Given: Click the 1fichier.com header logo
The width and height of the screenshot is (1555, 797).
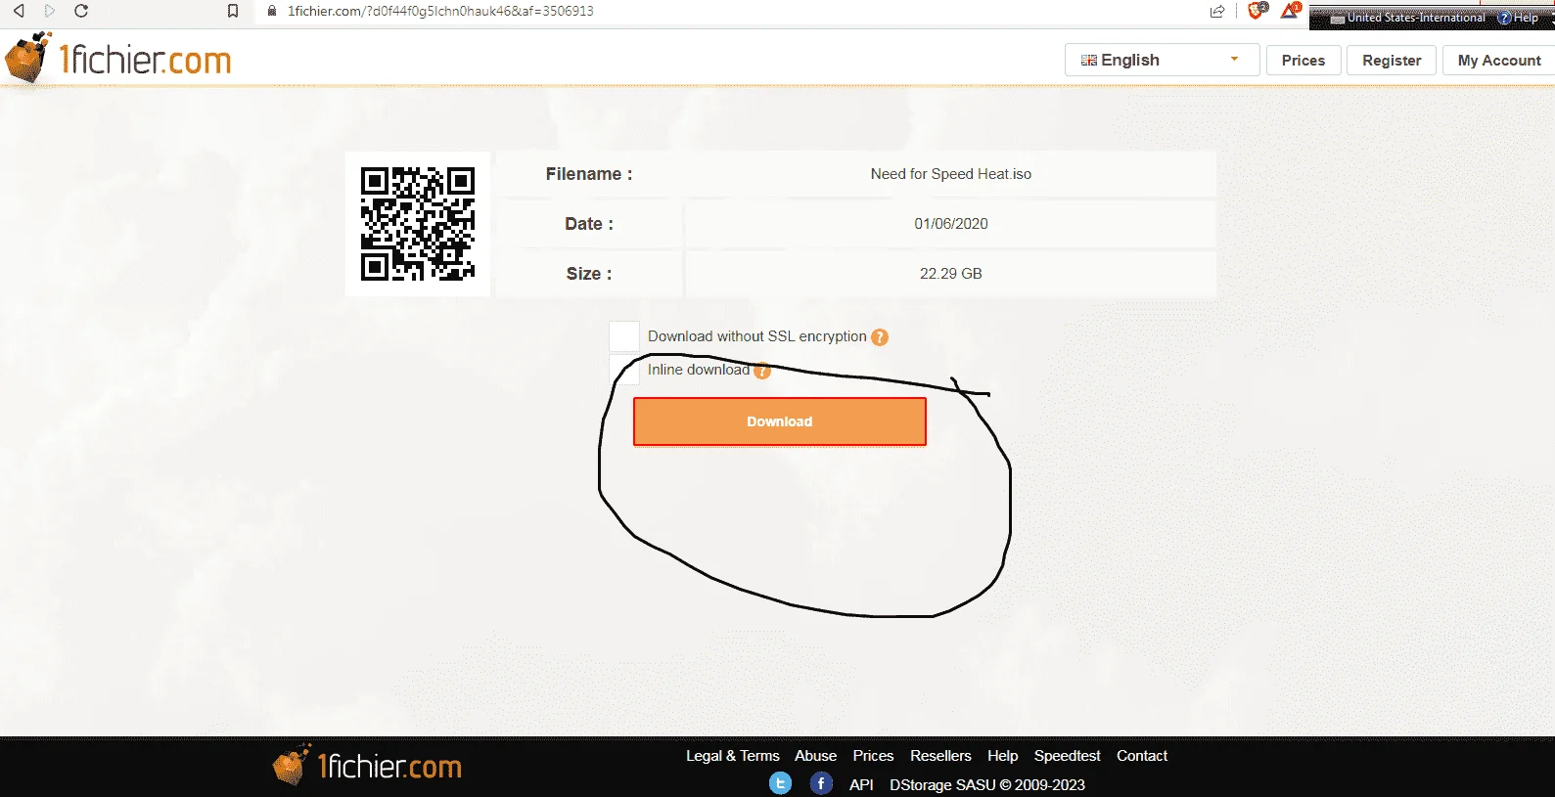Looking at the screenshot, I should tap(118, 59).
